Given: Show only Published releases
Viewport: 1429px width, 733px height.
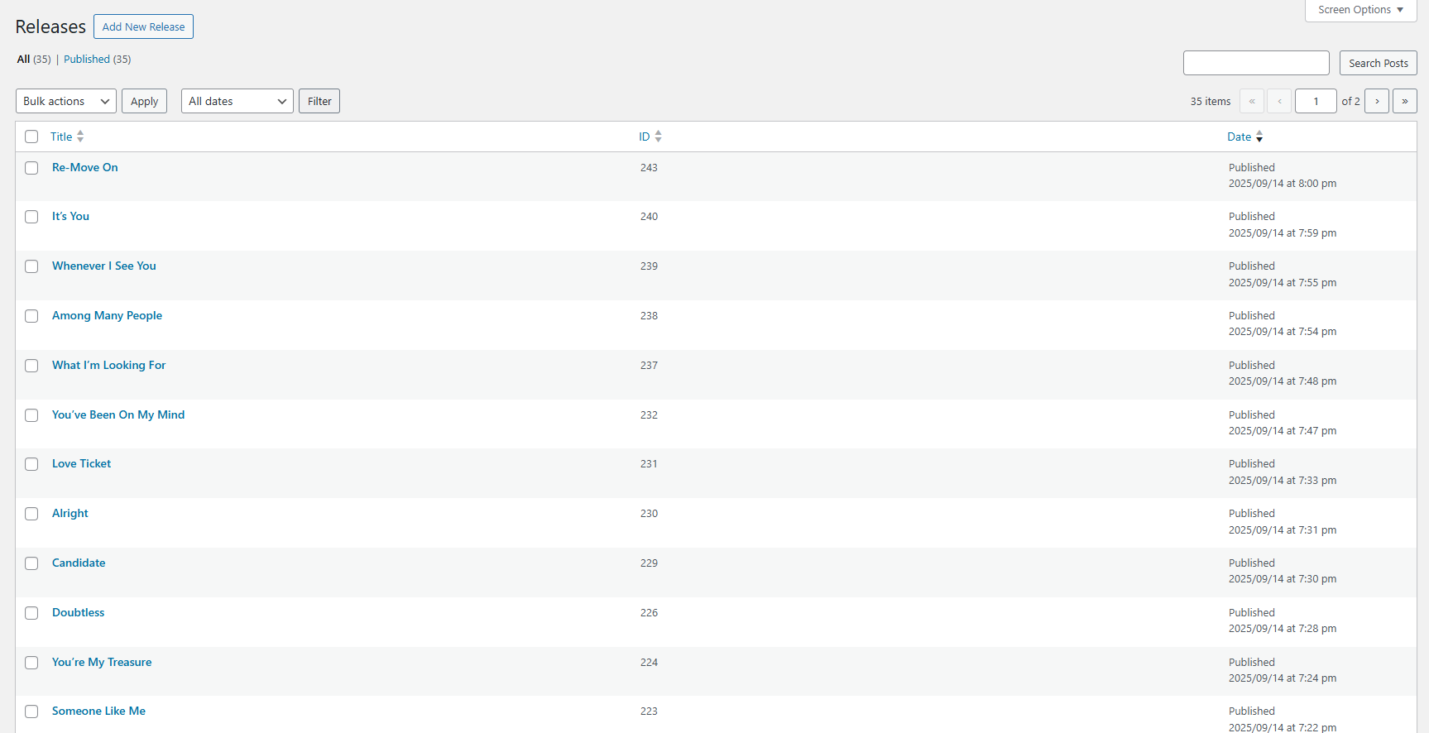Looking at the screenshot, I should pos(87,60).
